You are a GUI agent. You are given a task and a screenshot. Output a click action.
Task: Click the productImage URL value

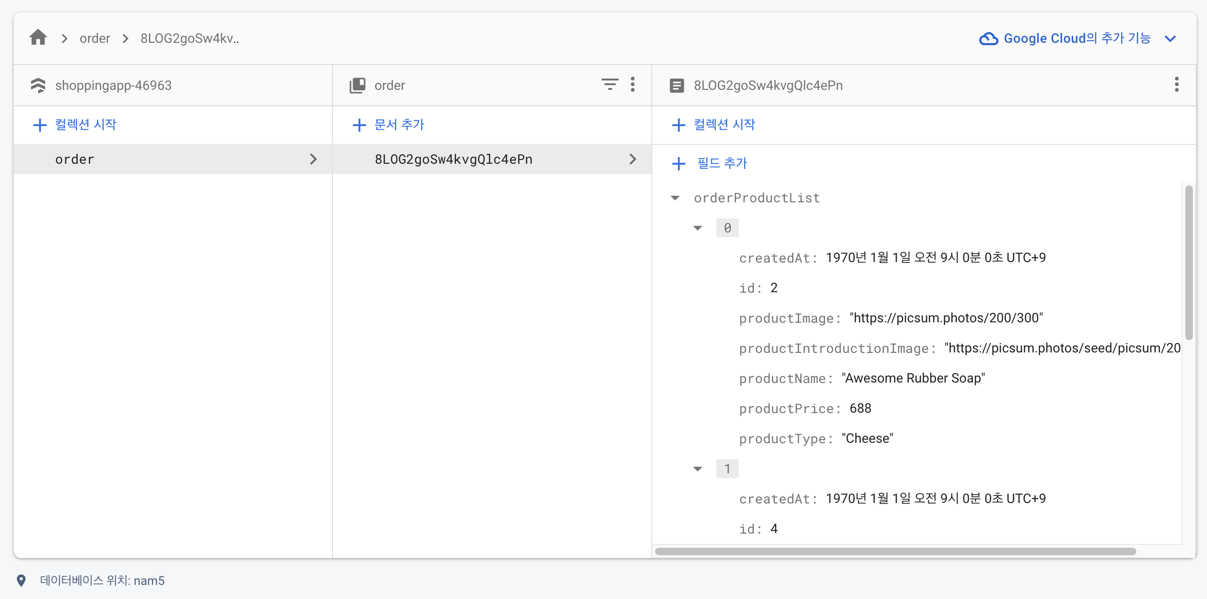tap(946, 318)
